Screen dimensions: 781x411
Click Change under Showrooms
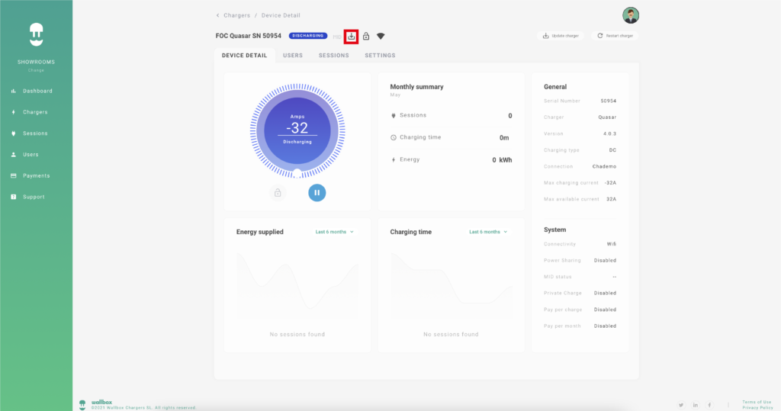[x=36, y=70]
